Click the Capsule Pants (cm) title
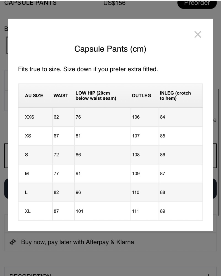Image resolution: width=221 pixels, height=276 pixels. point(110,49)
